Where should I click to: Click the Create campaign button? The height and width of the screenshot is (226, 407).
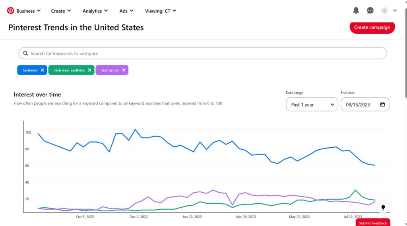(372, 27)
